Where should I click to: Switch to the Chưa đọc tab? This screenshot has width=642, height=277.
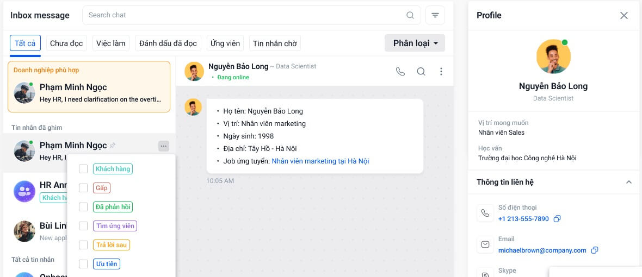[x=66, y=43]
